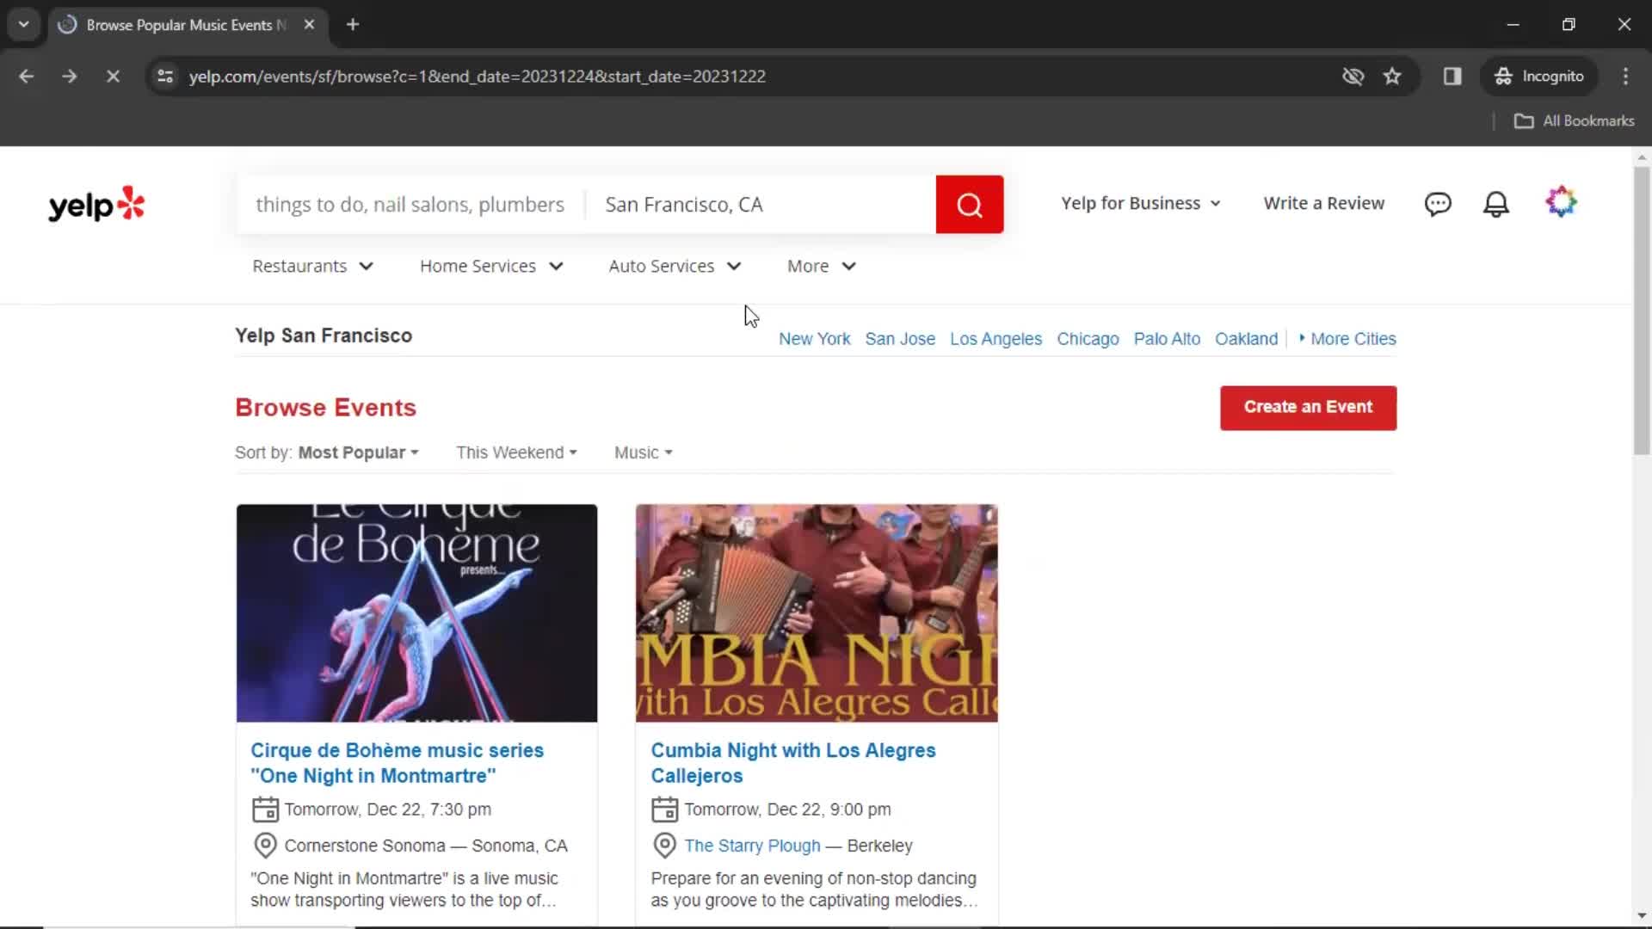This screenshot has width=1652, height=929.
Task: Expand the Auto Services menu
Action: [675, 267]
